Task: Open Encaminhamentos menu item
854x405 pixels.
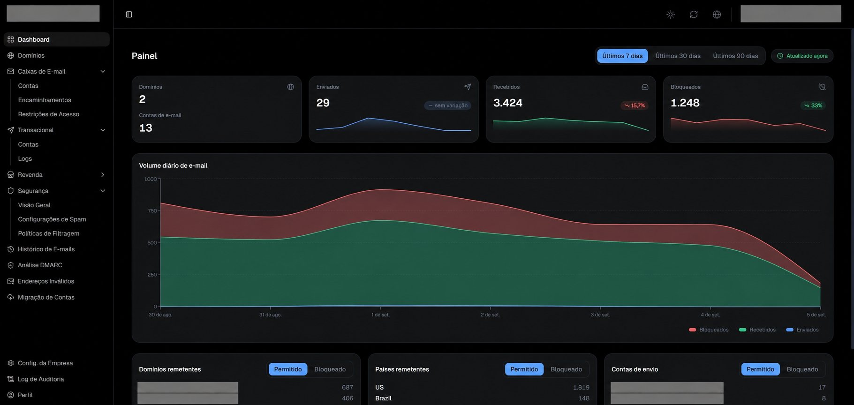Action: (x=45, y=100)
